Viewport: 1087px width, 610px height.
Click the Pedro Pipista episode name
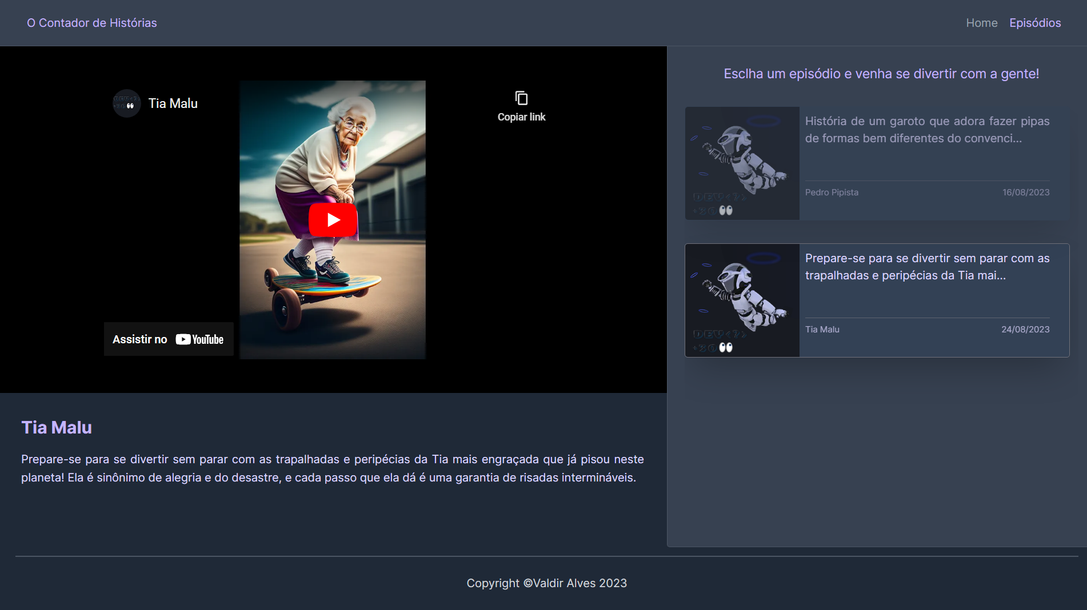(x=832, y=192)
